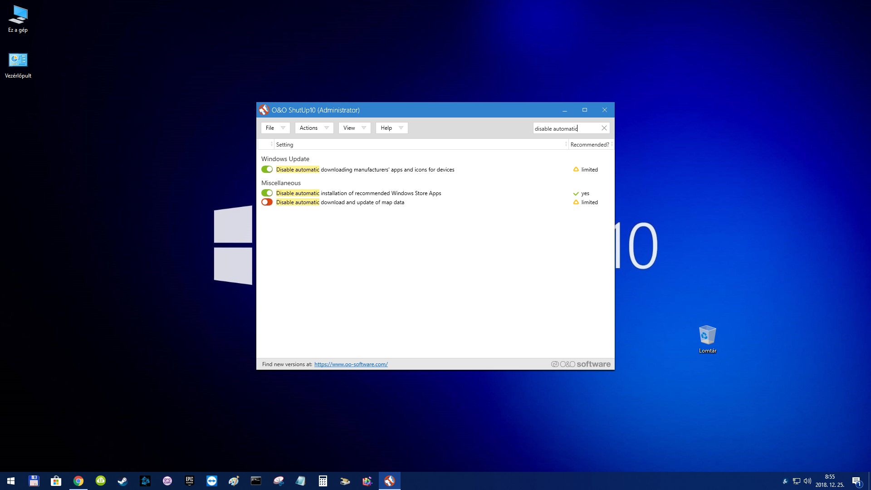The height and width of the screenshot is (490, 871).
Task: Sort by the Recommended? column header
Action: [x=590, y=144]
